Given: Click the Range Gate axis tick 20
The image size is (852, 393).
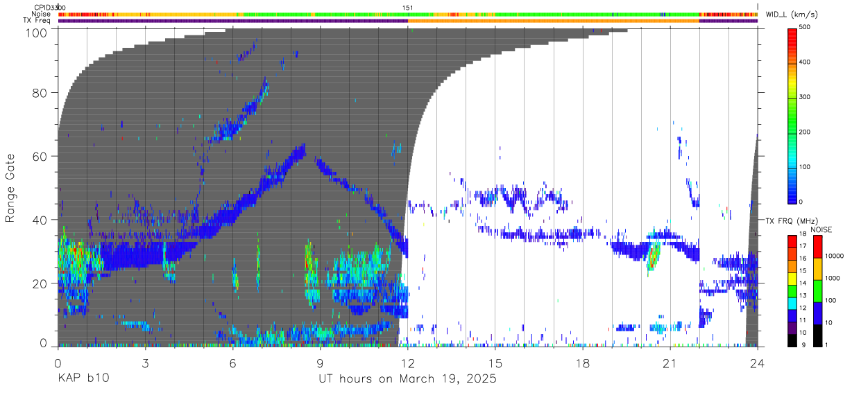Looking at the screenshot, I should pyautogui.click(x=41, y=283).
